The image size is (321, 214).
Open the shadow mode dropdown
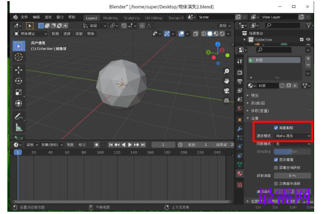pyautogui.click(x=293, y=144)
